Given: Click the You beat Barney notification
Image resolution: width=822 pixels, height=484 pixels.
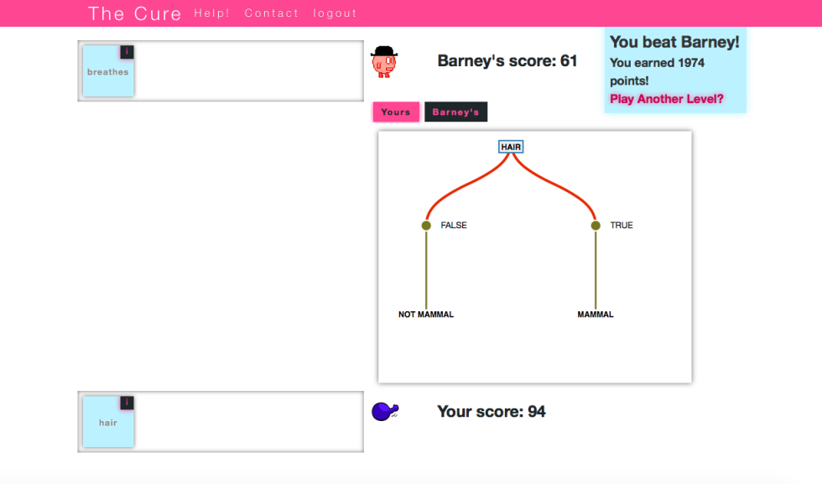Looking at the screenshot, I should pyautogui.click(x=674, y=42).
